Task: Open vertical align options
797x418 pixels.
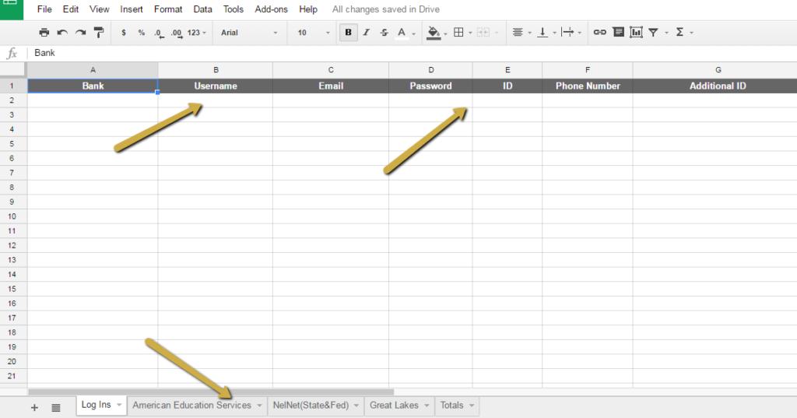Action: (542, 33)
